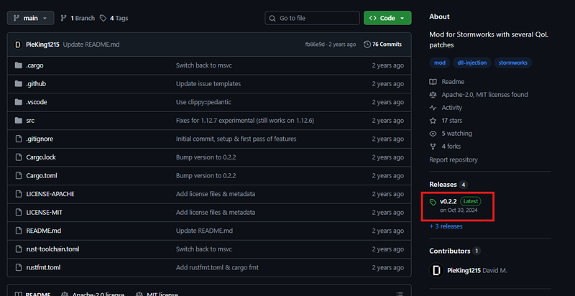Open 'Fixes for 1.12.7 experimental' commit message
The height and width of the screenshot is (296, 575).
click(245, 120)
